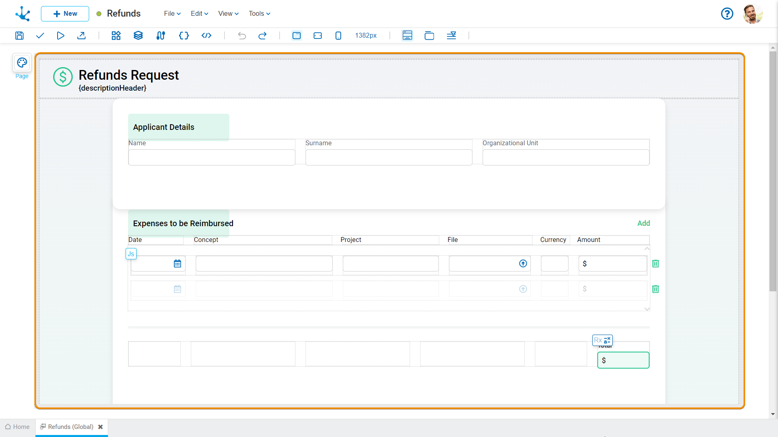Click the Run/Preview play button icon

pos(60,35)
